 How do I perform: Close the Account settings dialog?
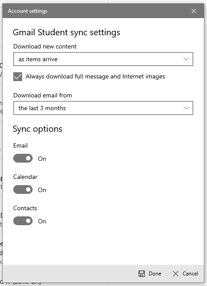point(194,11)
